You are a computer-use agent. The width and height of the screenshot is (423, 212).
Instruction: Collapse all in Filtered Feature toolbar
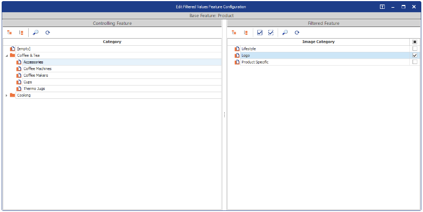[246, 33]
